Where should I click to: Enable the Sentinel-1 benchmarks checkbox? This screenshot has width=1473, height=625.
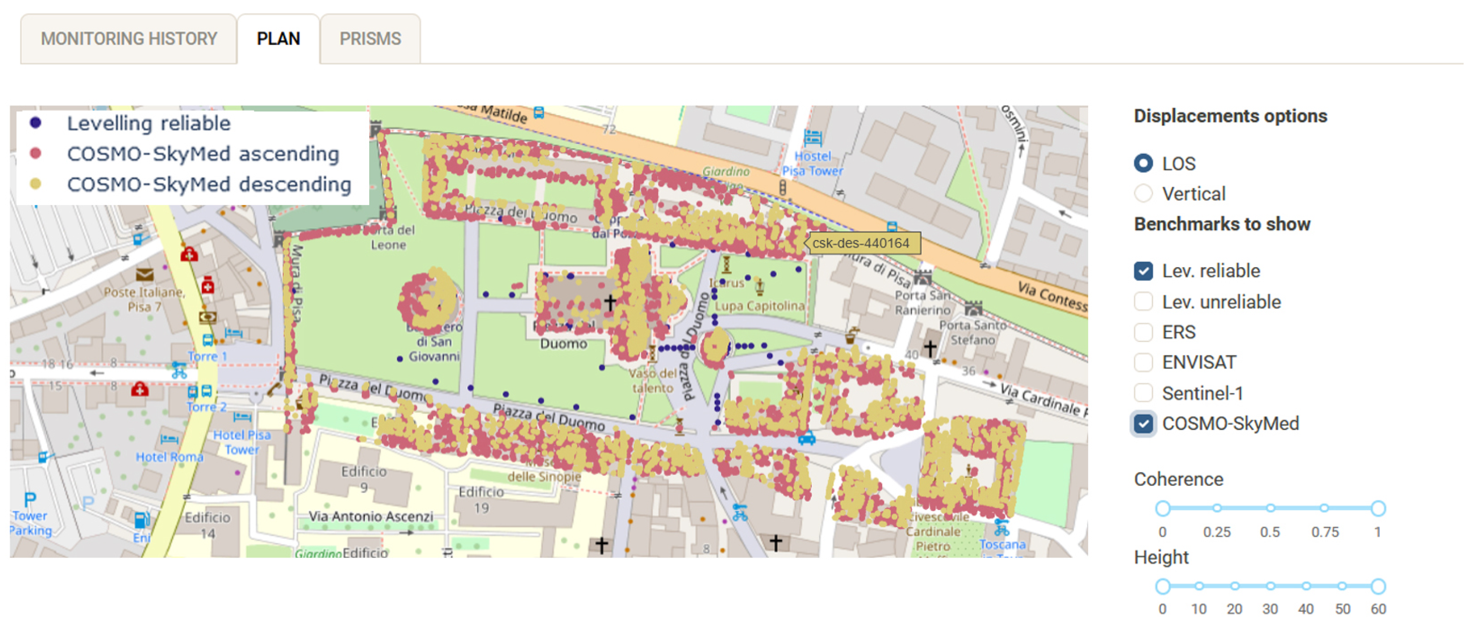[x=1143, y=393]
